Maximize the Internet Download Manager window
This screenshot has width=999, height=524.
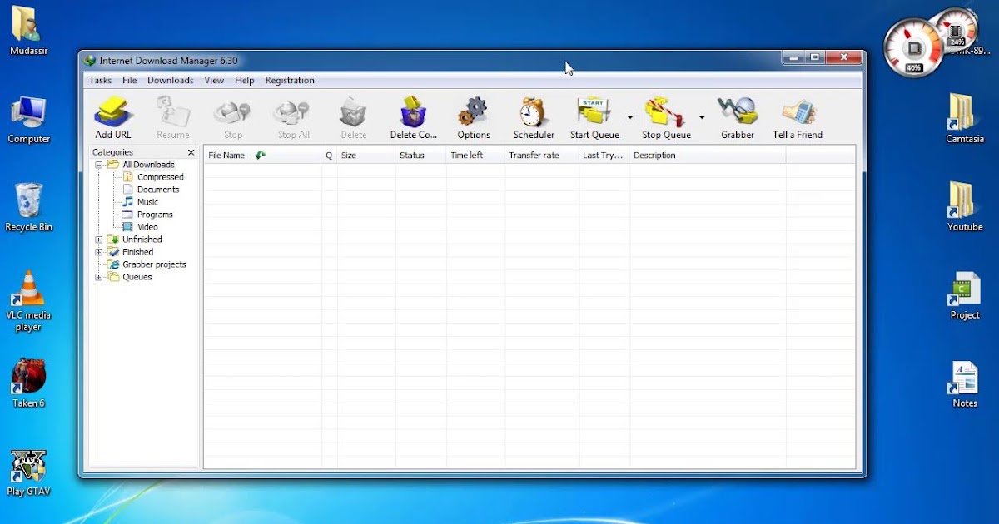tap(814, 57)
